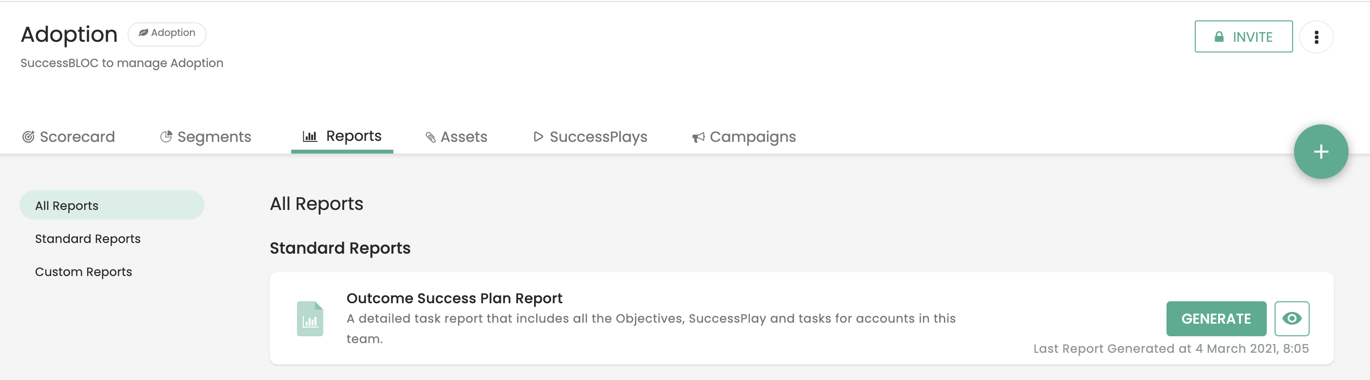Select Standard Reports in sidebar
Viewport: 1370px width, 380px height.
[88, 239]
